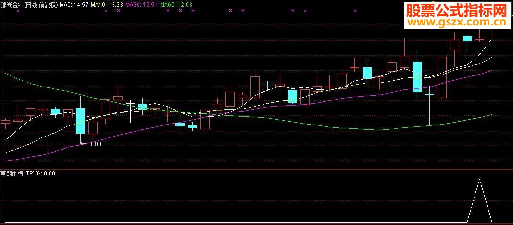Click the tall red candle after the doji

pos(442,77)
